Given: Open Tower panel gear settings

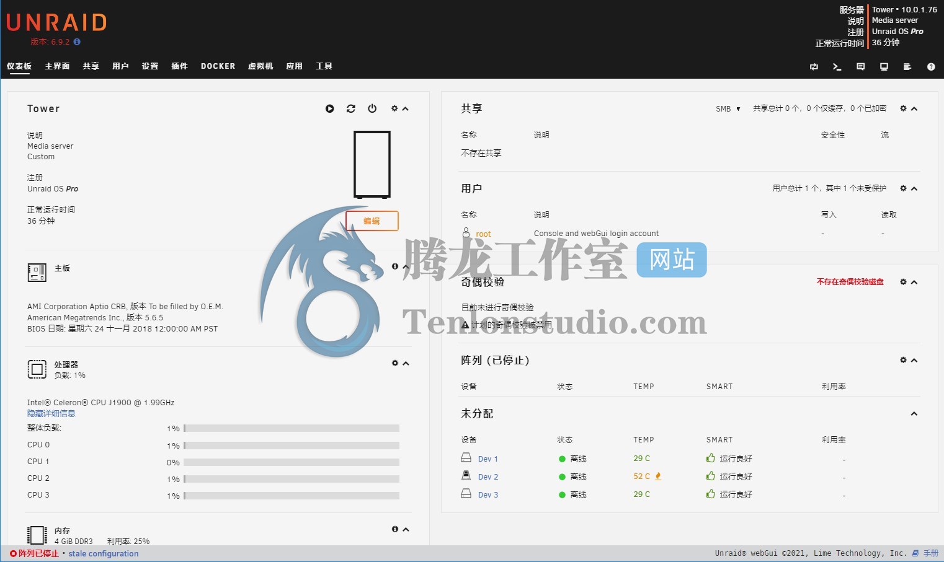Looking at the screenshot, I should 394,108.
